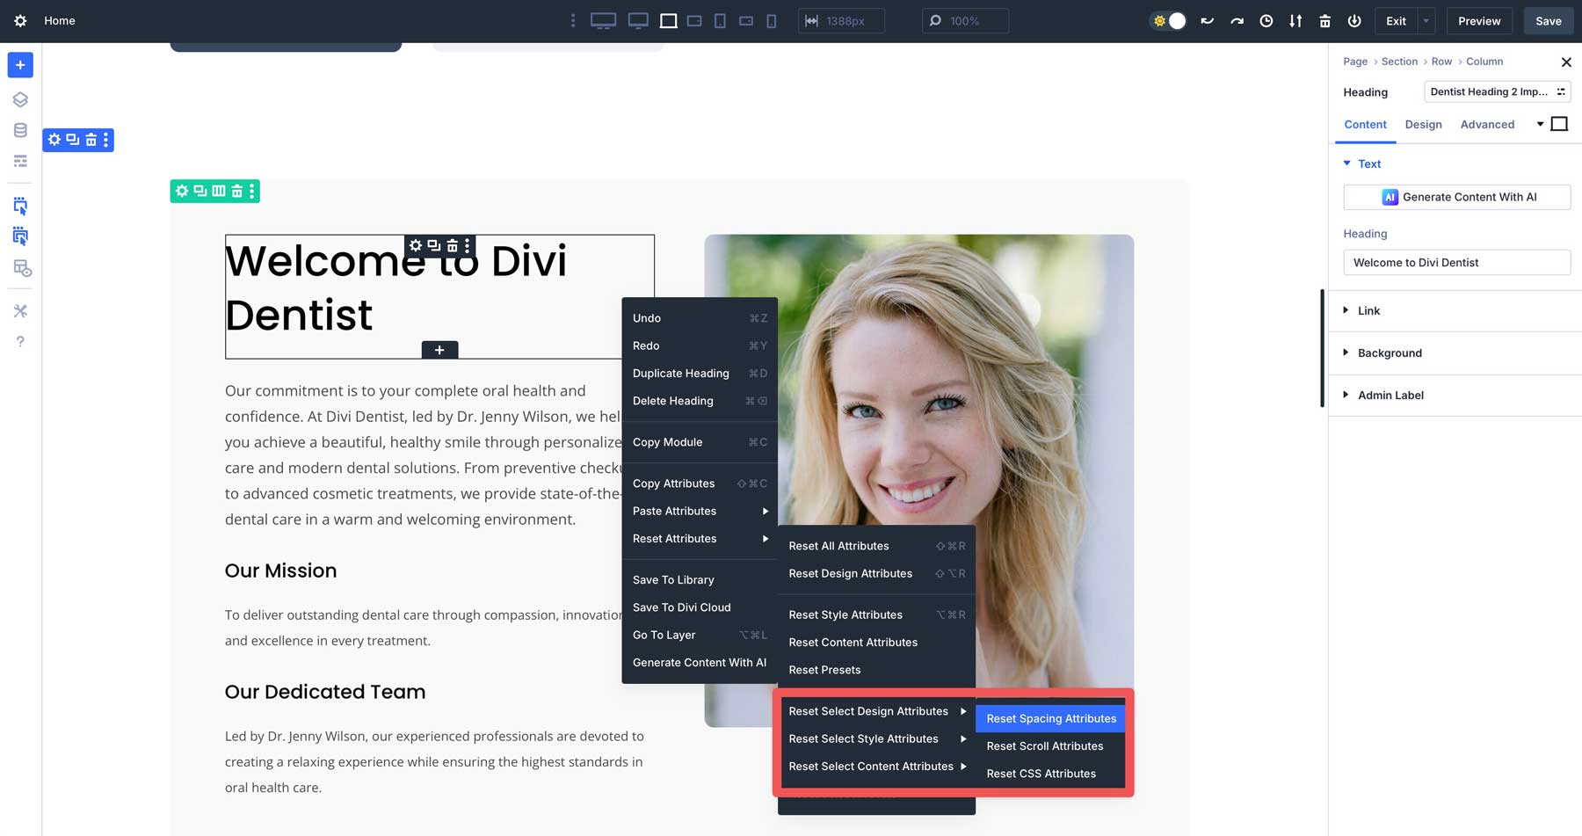The width and height of the screenshot is (1582, 836).
Task: Click the black color swatch near Advanced tab
Action: coord(1560,124)
